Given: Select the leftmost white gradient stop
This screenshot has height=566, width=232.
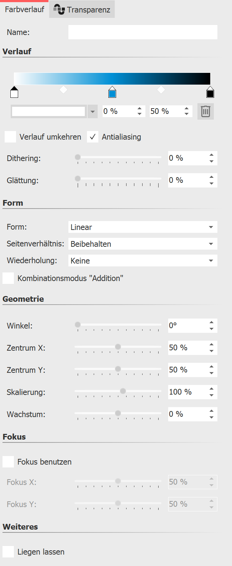Looking at the screenshot, I should [14, 92].
